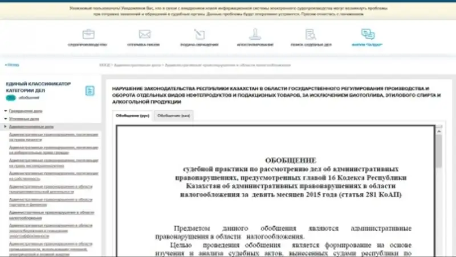This screenshot has width=456, height=257.
Task: Click the document vertical scrollbar thumb
Action: pos(439,151)
